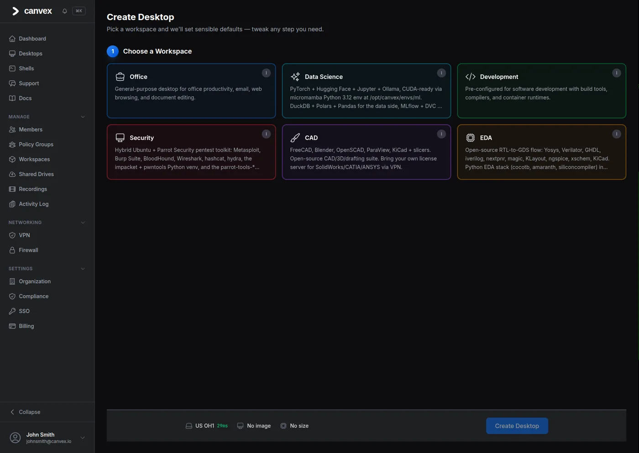Click the US OH1 region indicator
This screenshot has width=639, height=453.
point(207,426)
